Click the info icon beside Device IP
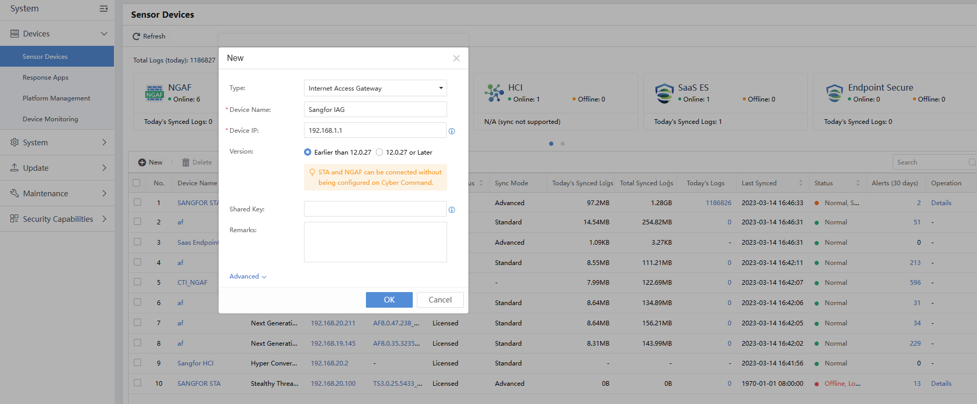The width and height of the screenshot is (977, 404). coord(452,131)
